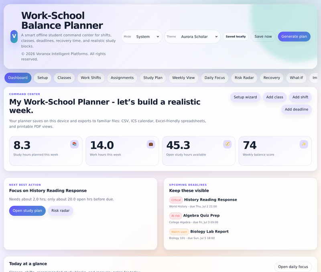This screenshot has height=272, width=321.
Task: Click '14.0' work hours value
Action: tap(102, 145)
